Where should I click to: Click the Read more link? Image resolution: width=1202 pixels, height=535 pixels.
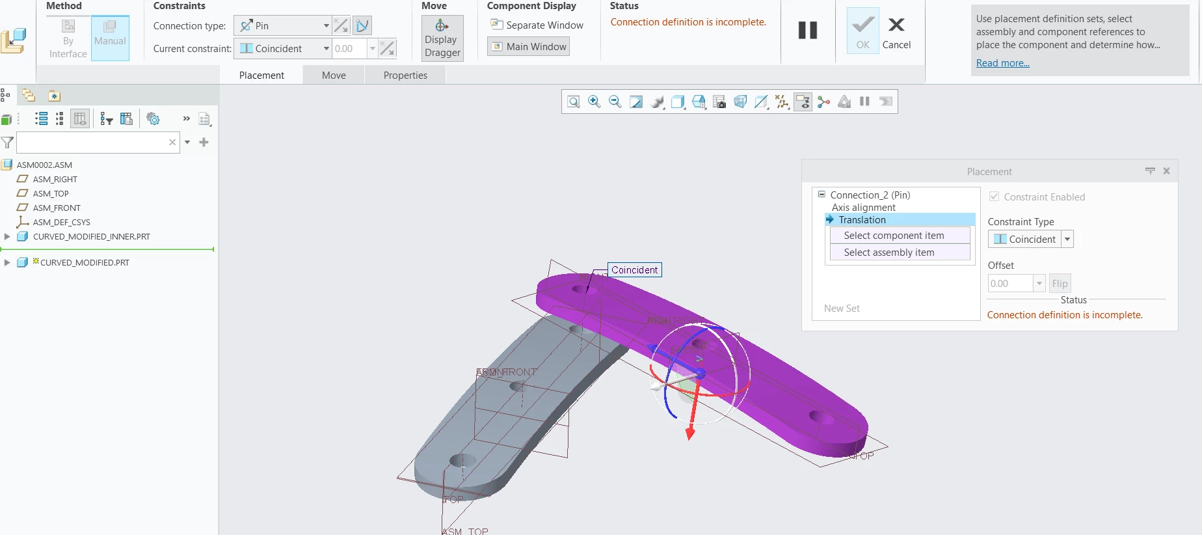pos(1002,63)
